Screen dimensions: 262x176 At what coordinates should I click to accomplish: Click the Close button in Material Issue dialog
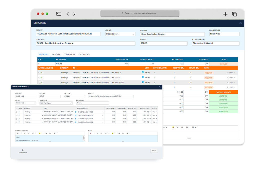click(154, 151)
